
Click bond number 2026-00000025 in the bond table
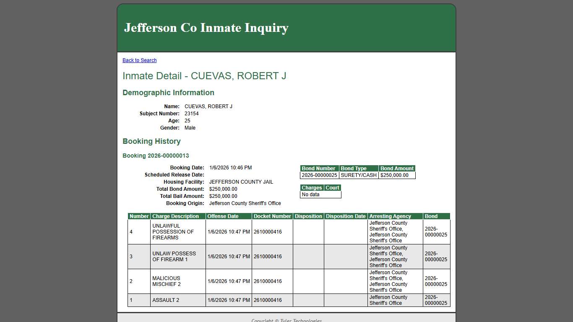point(319,175)
